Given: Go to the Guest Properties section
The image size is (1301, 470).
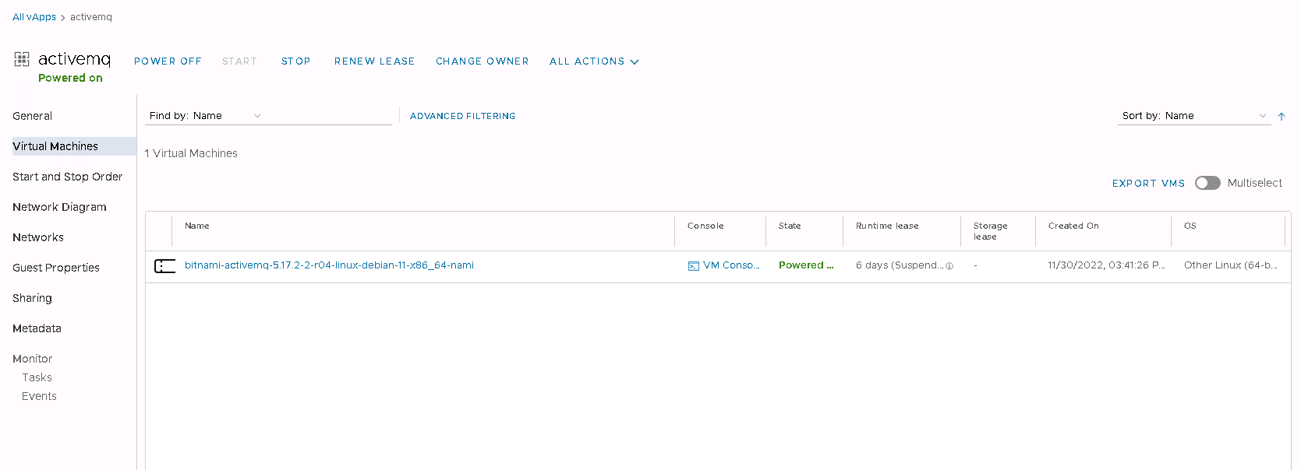Looking at the screenshot, I should pos(56,268).
